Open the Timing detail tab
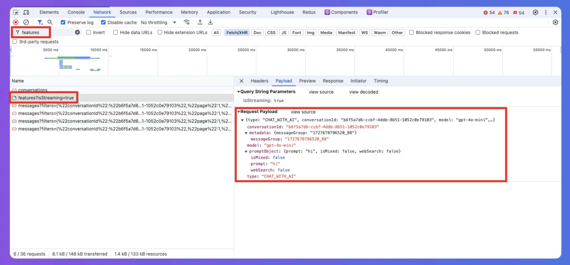570x265 pixels. tap(381, 81)
